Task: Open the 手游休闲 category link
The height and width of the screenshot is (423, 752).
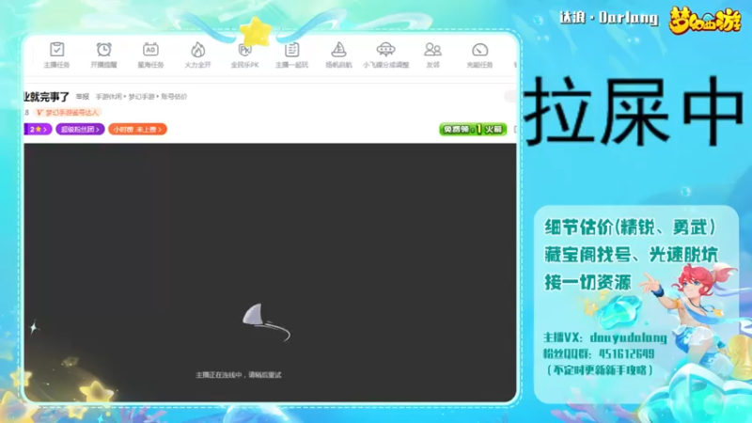Action: pyautogui.click(x=108, y=97)
